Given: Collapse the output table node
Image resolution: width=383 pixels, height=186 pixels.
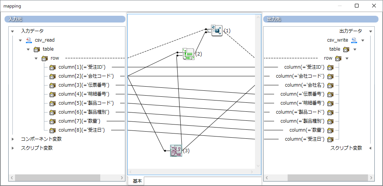Looking at the screenshot, I should pyautogui.click(x=355, y=49).
